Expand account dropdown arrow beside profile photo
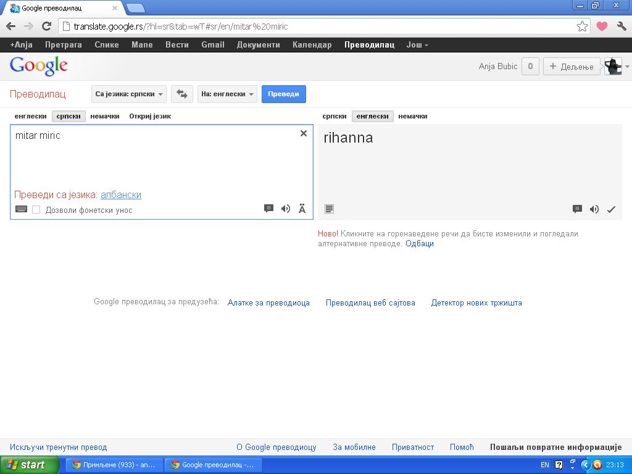This screenshot has height=474, width=632. (627, 67)
